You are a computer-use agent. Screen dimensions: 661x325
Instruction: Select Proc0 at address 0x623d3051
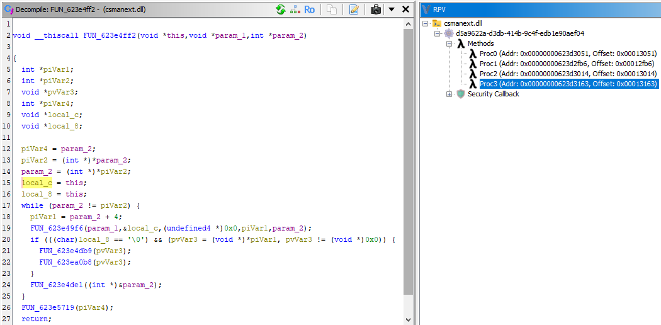click(x=568, y=54)
